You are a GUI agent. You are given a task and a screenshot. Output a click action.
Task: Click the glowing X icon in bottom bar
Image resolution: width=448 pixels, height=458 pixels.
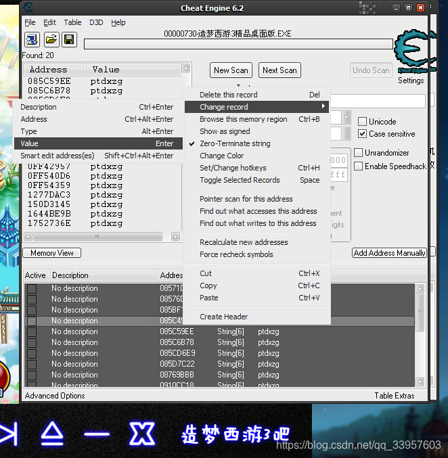click(142, 434)
